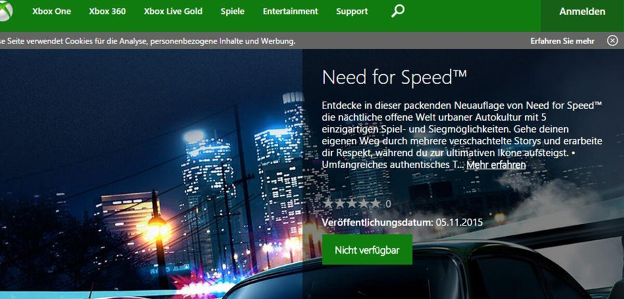Dismiss the cookie banner with the X icon

point(612,40)
